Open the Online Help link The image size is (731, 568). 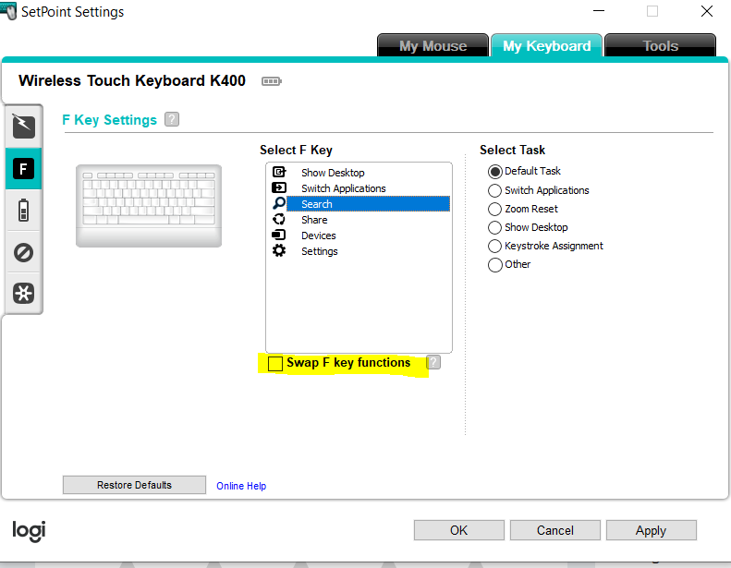click(x=241, y=486)
